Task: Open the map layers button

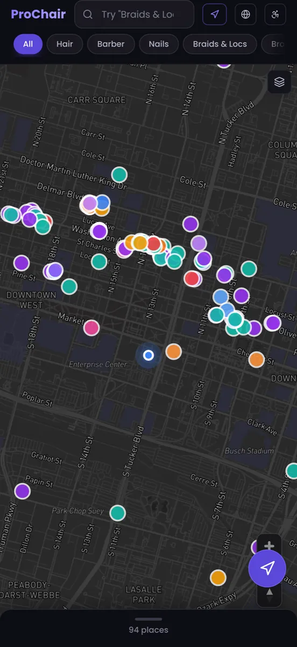Action: coord(279,82)
